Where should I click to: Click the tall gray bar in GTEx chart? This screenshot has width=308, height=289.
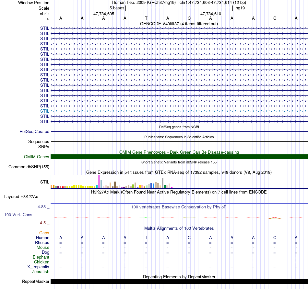tap(163, 183)
